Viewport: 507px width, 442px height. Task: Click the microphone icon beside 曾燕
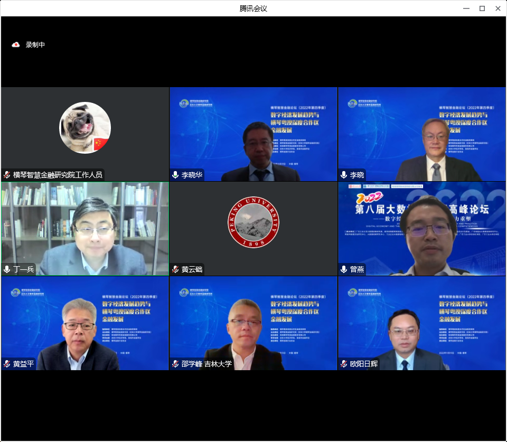344,269
